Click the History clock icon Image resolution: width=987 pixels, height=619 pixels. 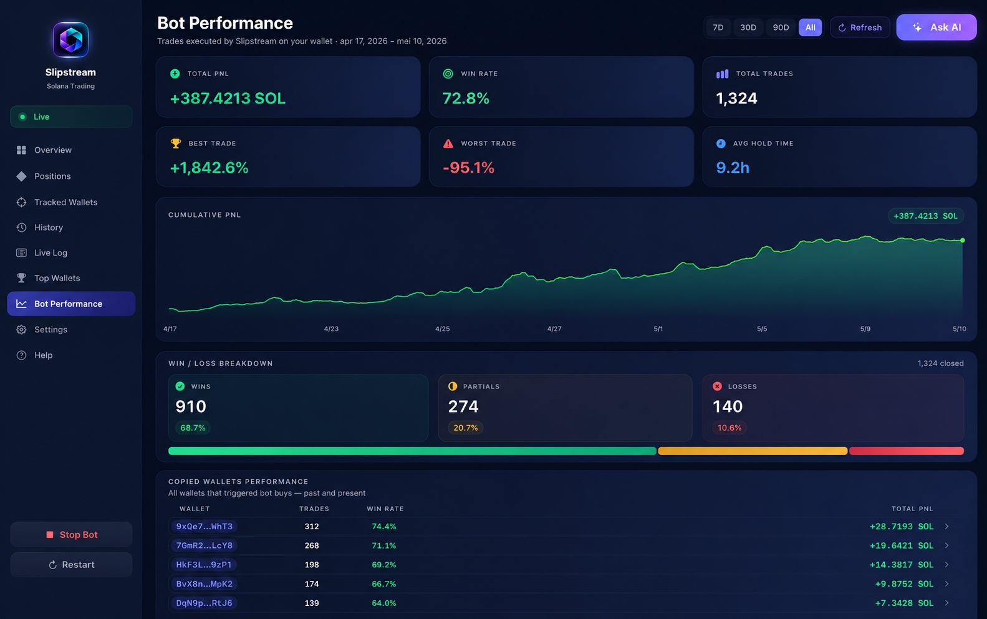point(21,228)
